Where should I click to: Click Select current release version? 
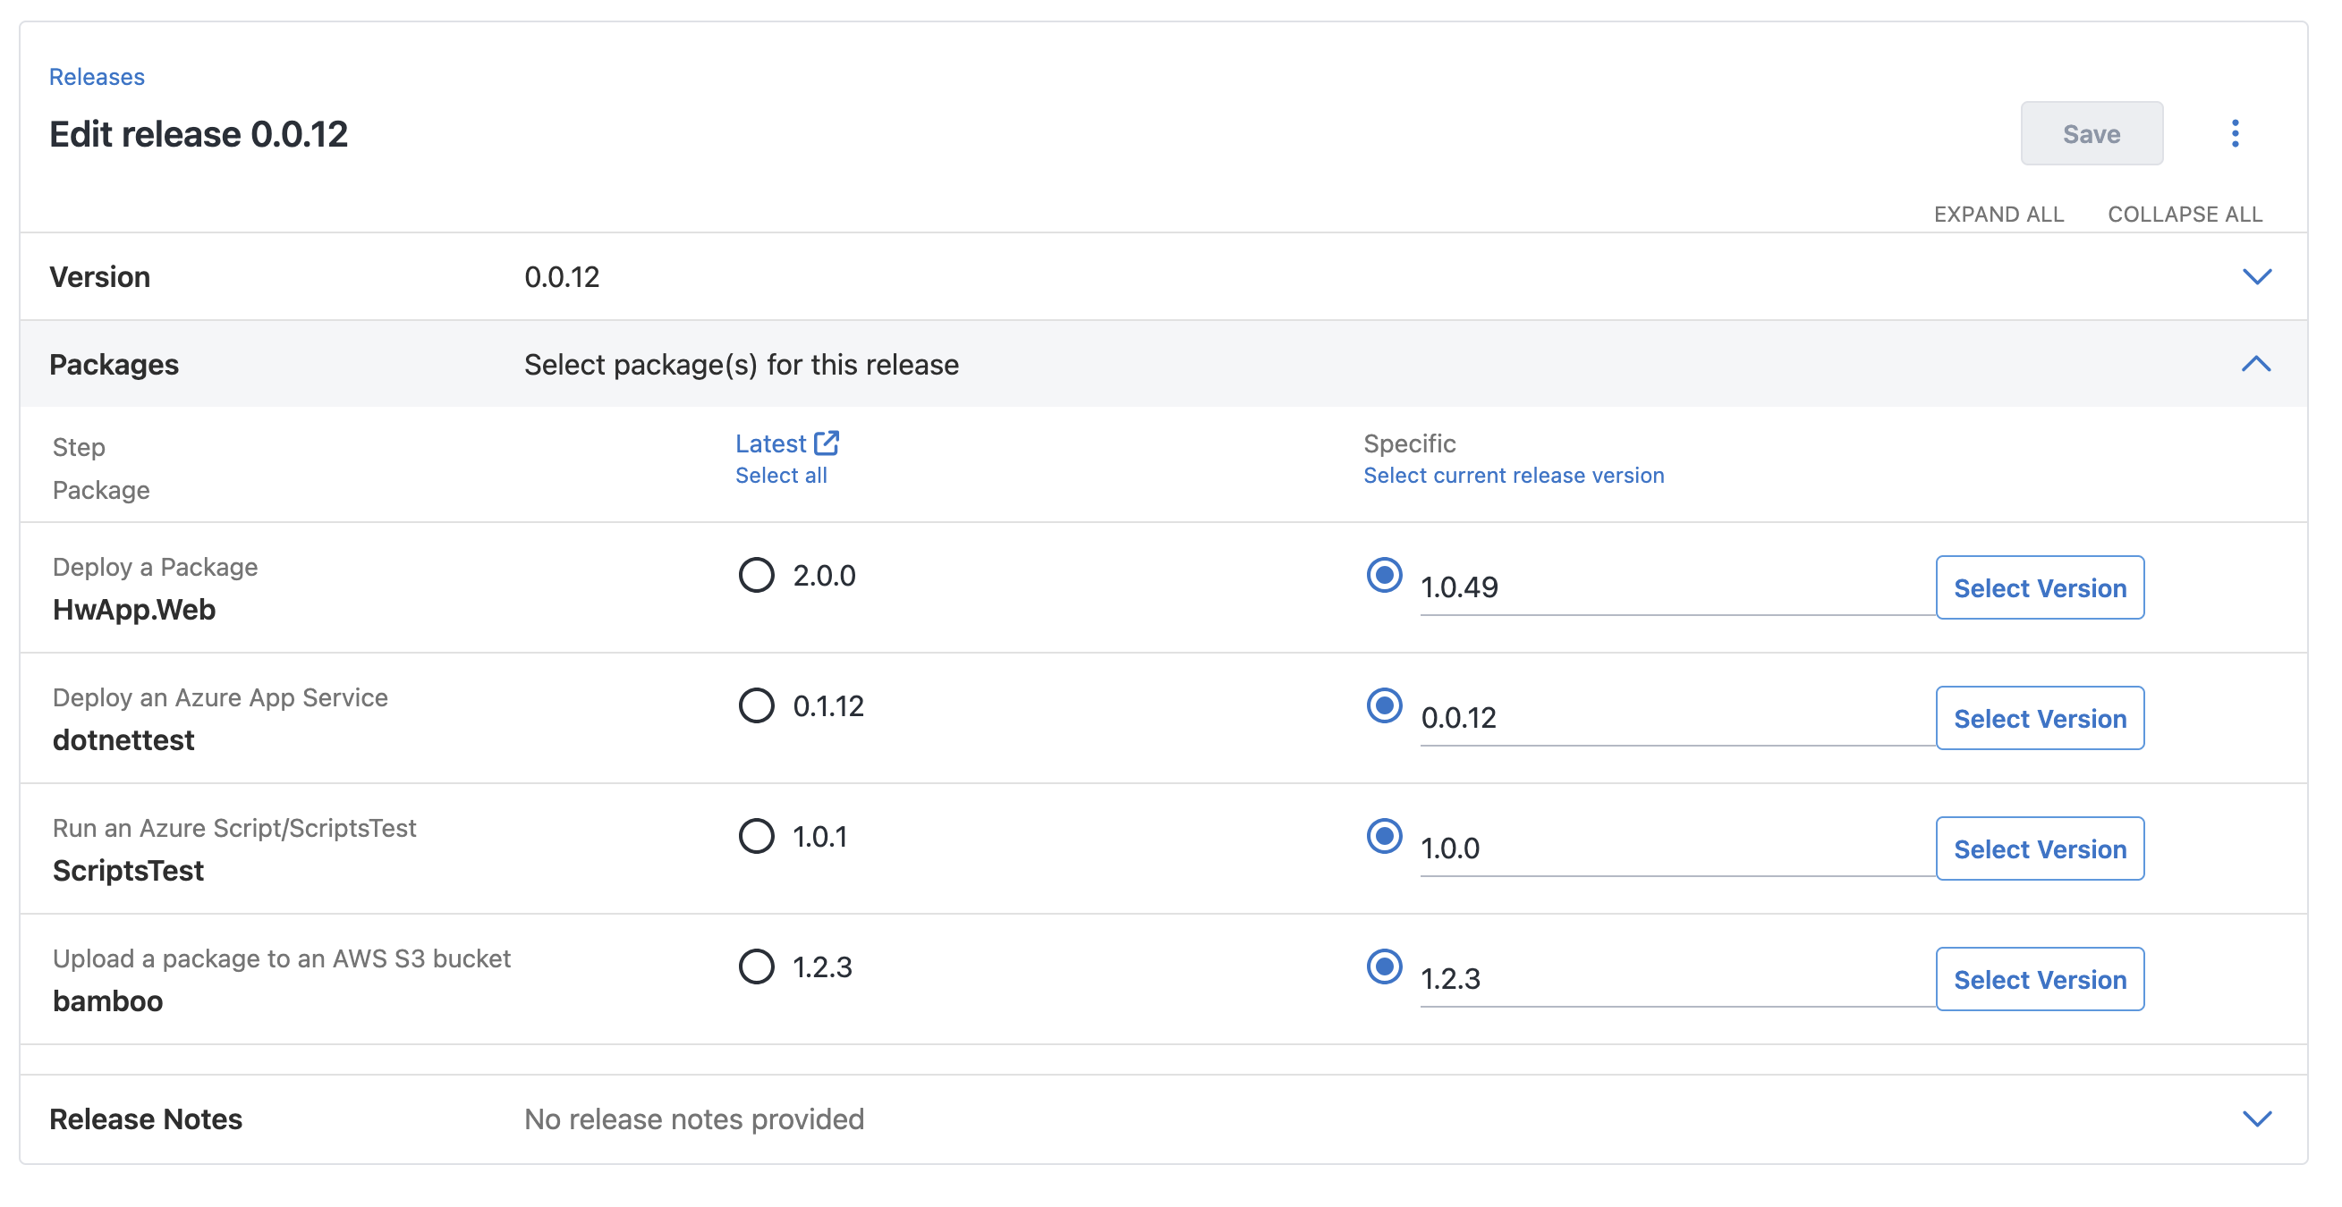[x=1514, y=475]
